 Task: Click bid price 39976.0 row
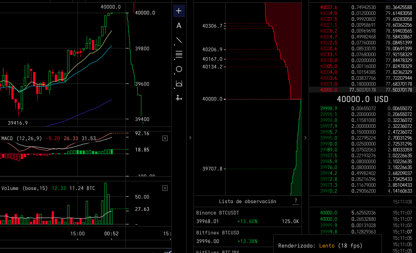(x=362, y=167)
